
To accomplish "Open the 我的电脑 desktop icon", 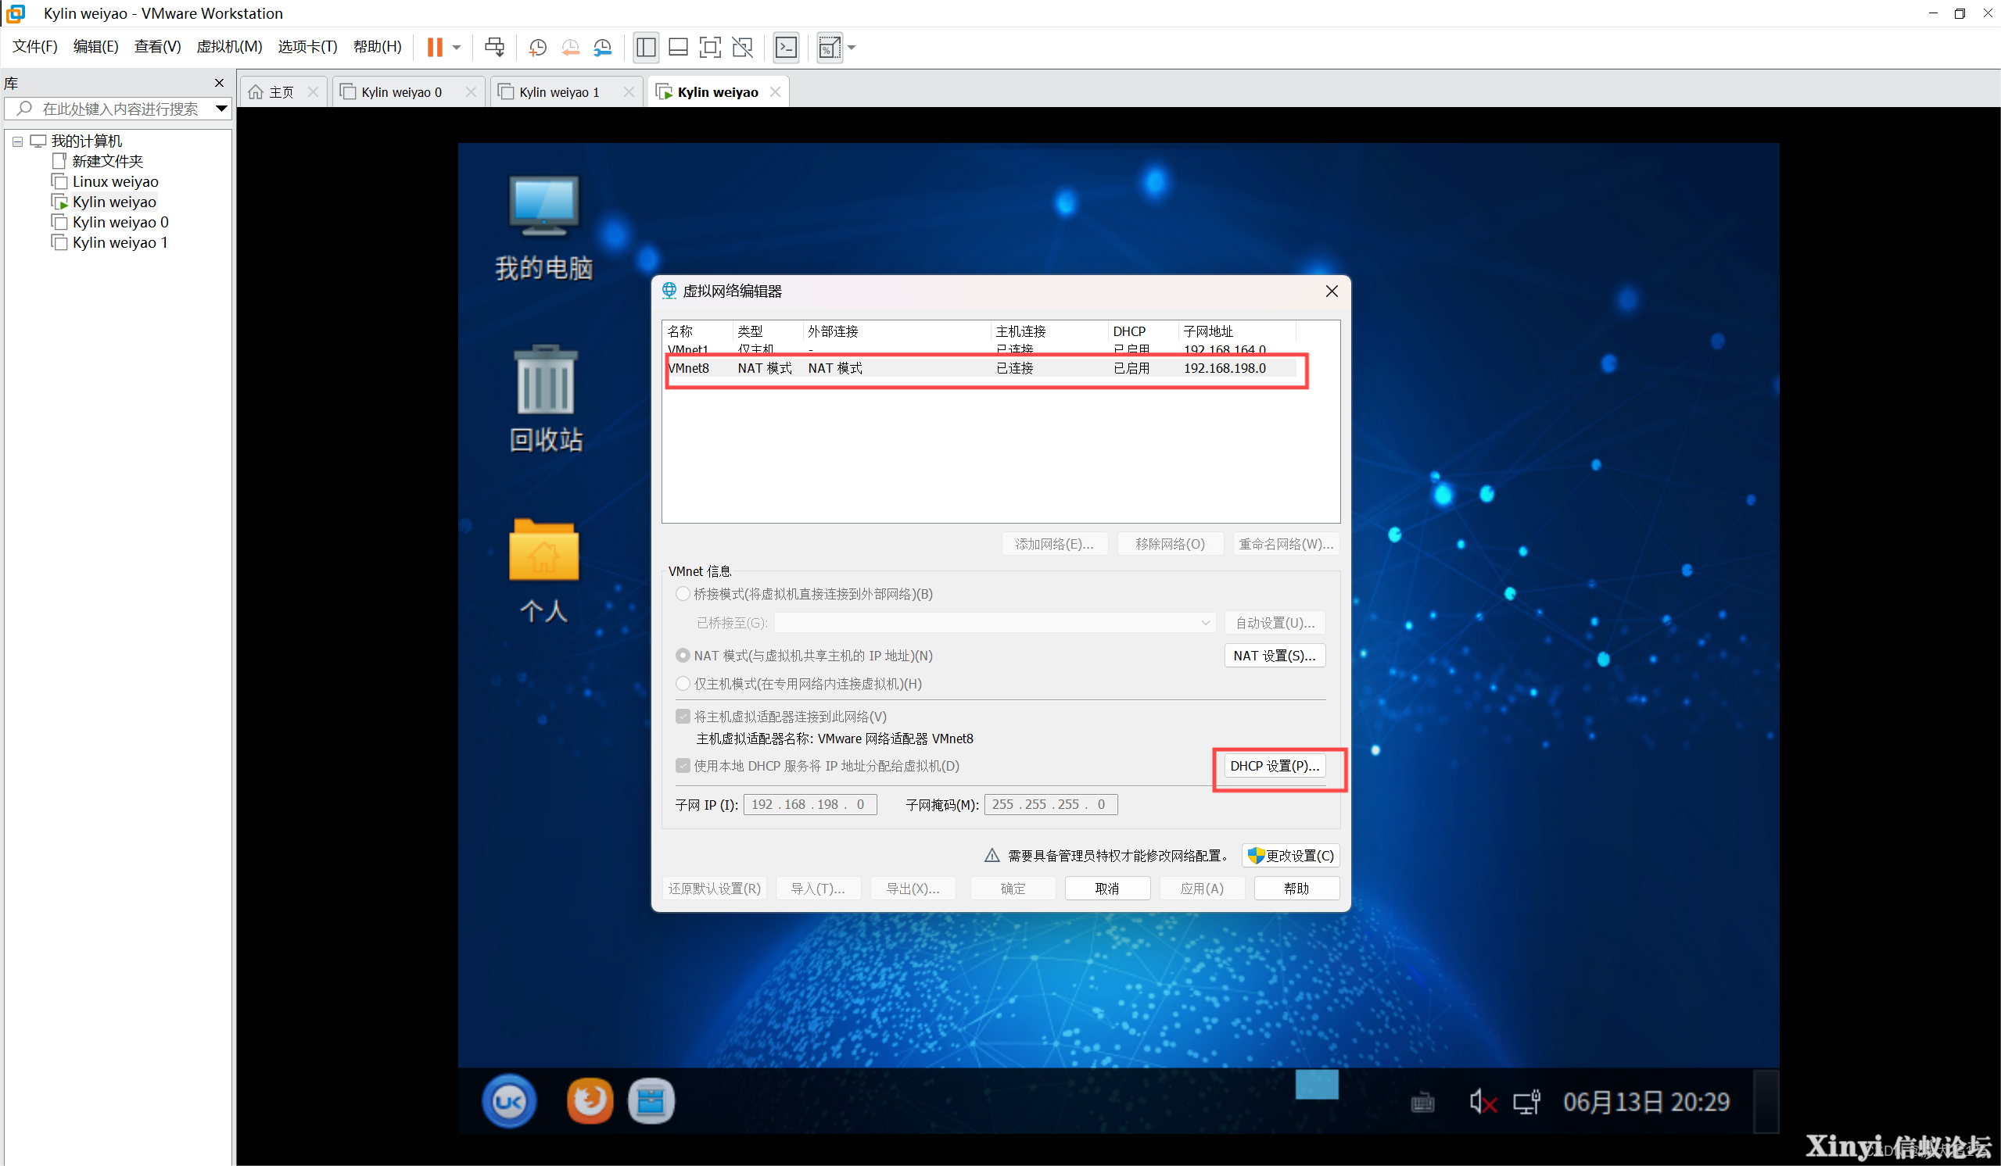I will coord(544,229).
